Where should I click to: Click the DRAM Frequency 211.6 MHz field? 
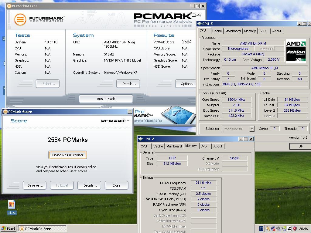click(203, 183)
